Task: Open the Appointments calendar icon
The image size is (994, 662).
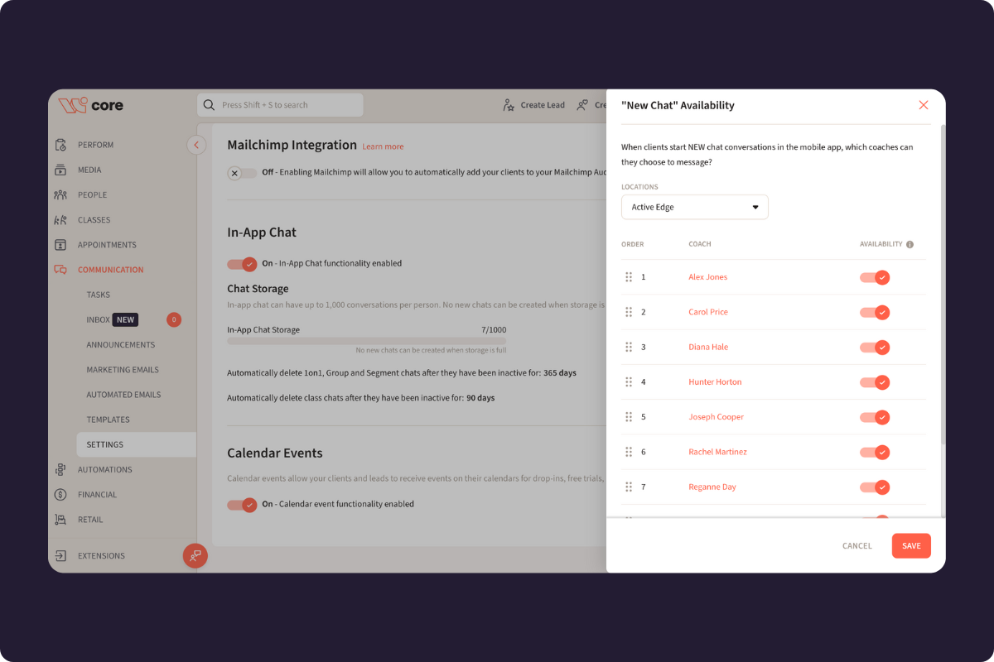Action: click(60, 245)
